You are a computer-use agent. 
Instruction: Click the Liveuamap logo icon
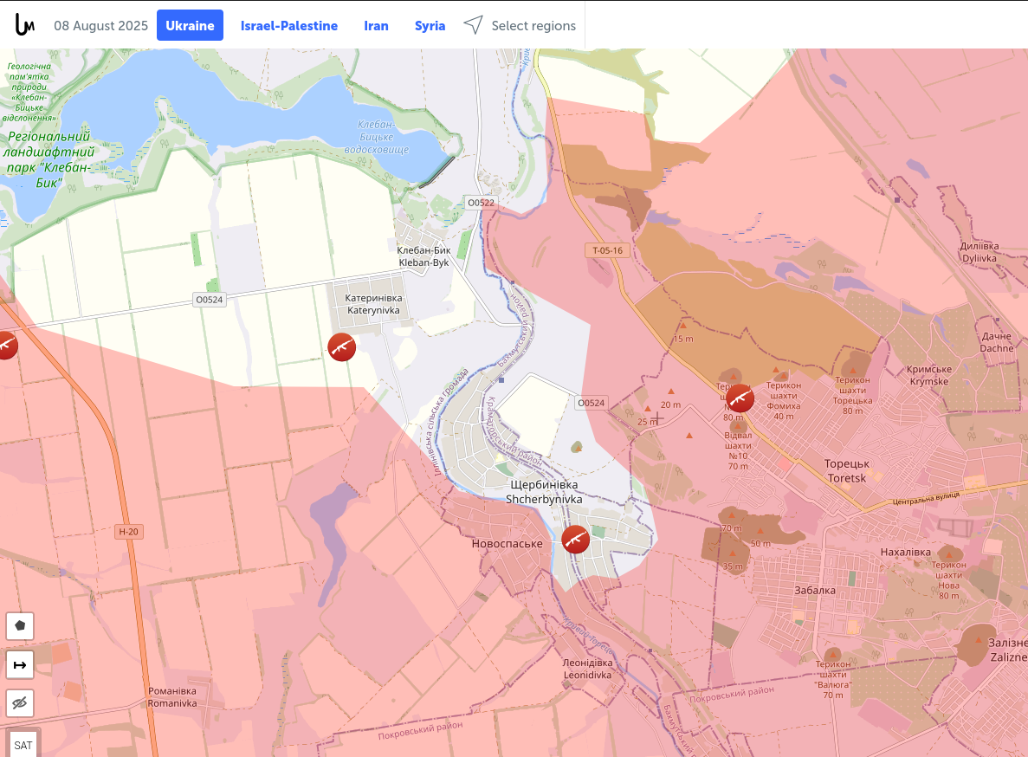pyautogui.click(x=25, y=25)
